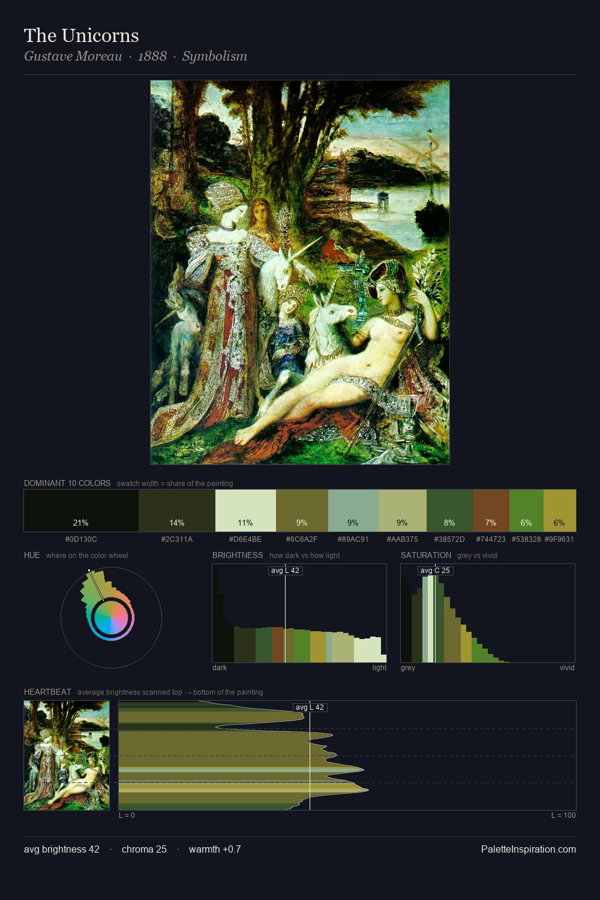Click the hex code #6C6A2F
Image resolution: width=600 pixels, height=900 pixels.
coord(302,539)
